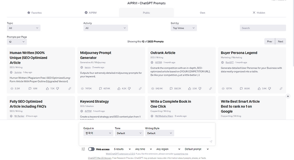
Task: Go to previous page with Prev
Action: [269, 41]
